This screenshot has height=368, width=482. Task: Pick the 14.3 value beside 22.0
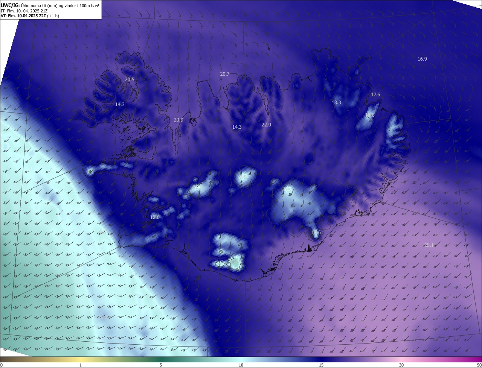(x=237, y=127)
